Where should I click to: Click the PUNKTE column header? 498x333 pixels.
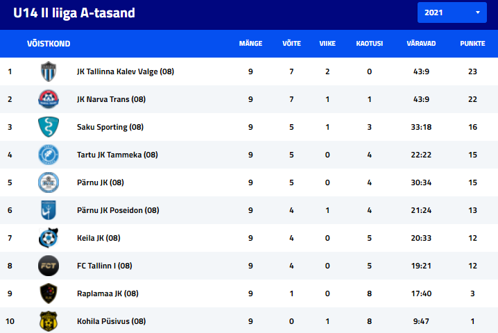point(472,44)
